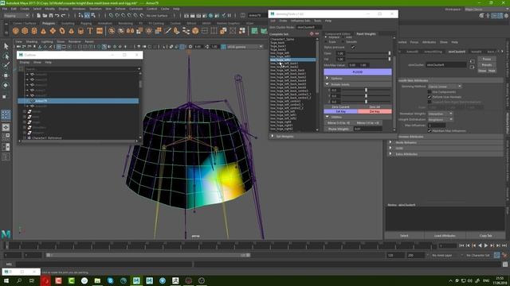Create a polygon cone from the shelf
510x286 pixels.
(43, 31)
